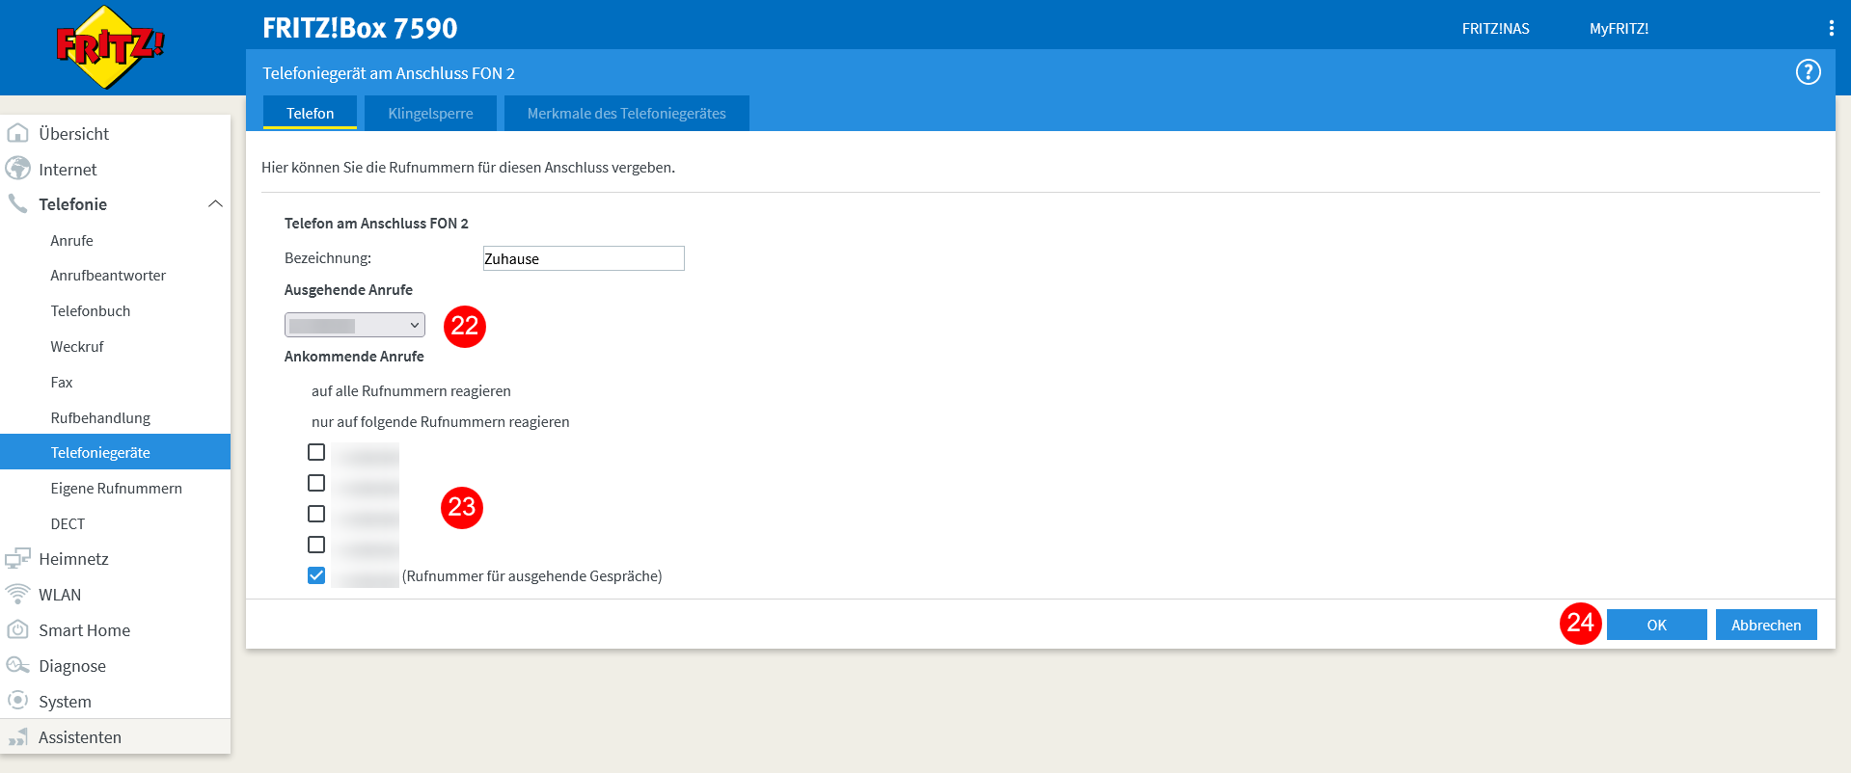1851x773 pixels.
Task: Click the Internet menu label
Action: pyautogui.click(x=68, y=170)
